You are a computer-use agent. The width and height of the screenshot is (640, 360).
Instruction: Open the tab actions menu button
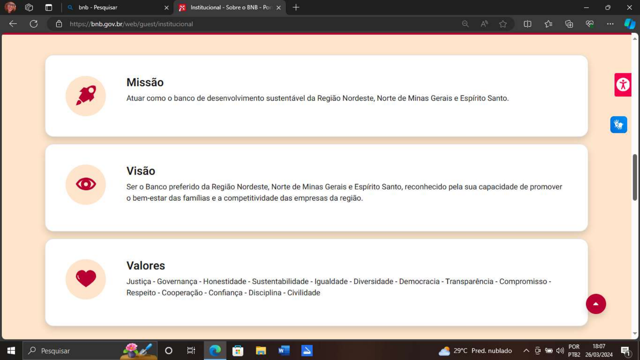[x=49, y=8]
